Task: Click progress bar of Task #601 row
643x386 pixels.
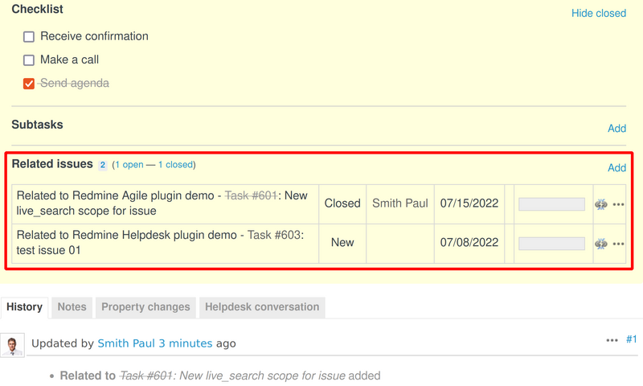Action: pos(551,204)
